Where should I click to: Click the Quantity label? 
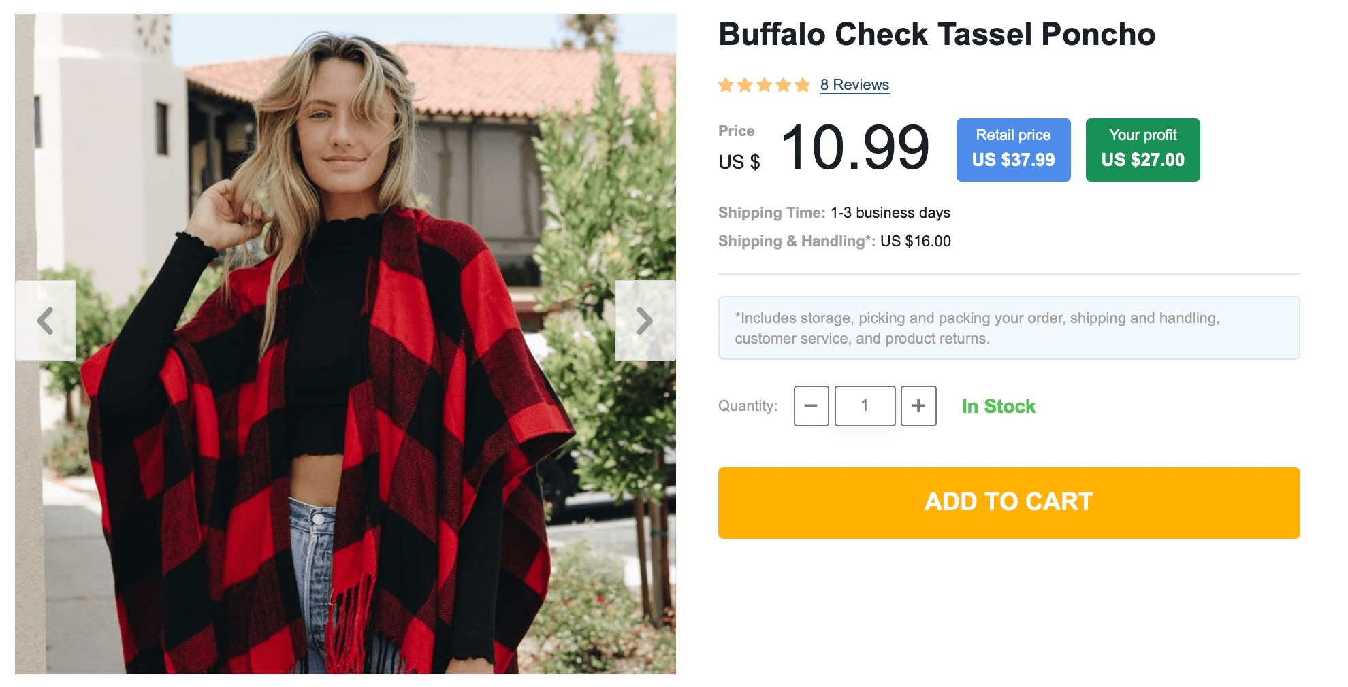(x=748, y=406)
